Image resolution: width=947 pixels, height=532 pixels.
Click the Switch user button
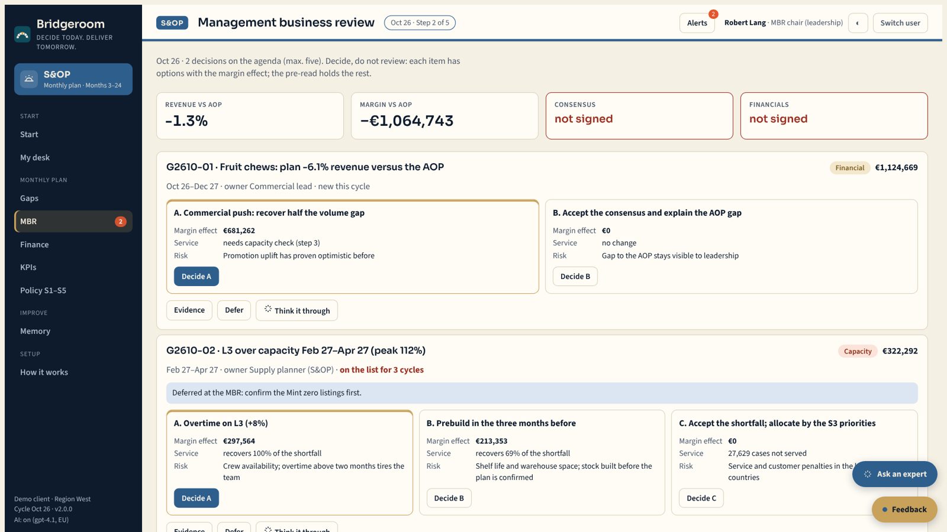click(x=900, y=23)
